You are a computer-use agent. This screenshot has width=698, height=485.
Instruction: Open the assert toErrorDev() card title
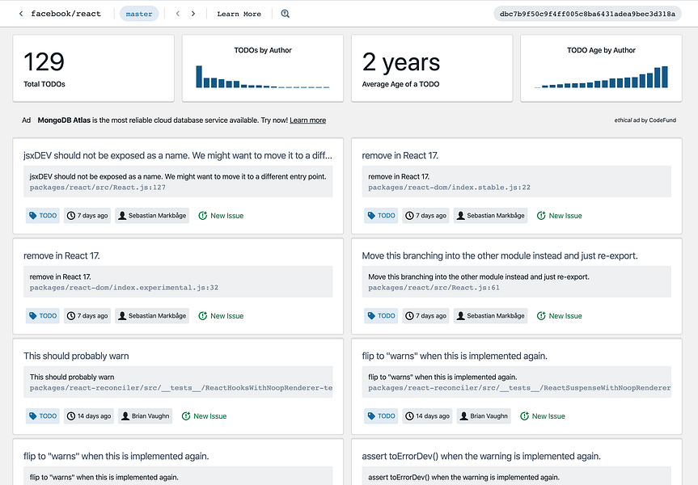click(x=481, y=456)
